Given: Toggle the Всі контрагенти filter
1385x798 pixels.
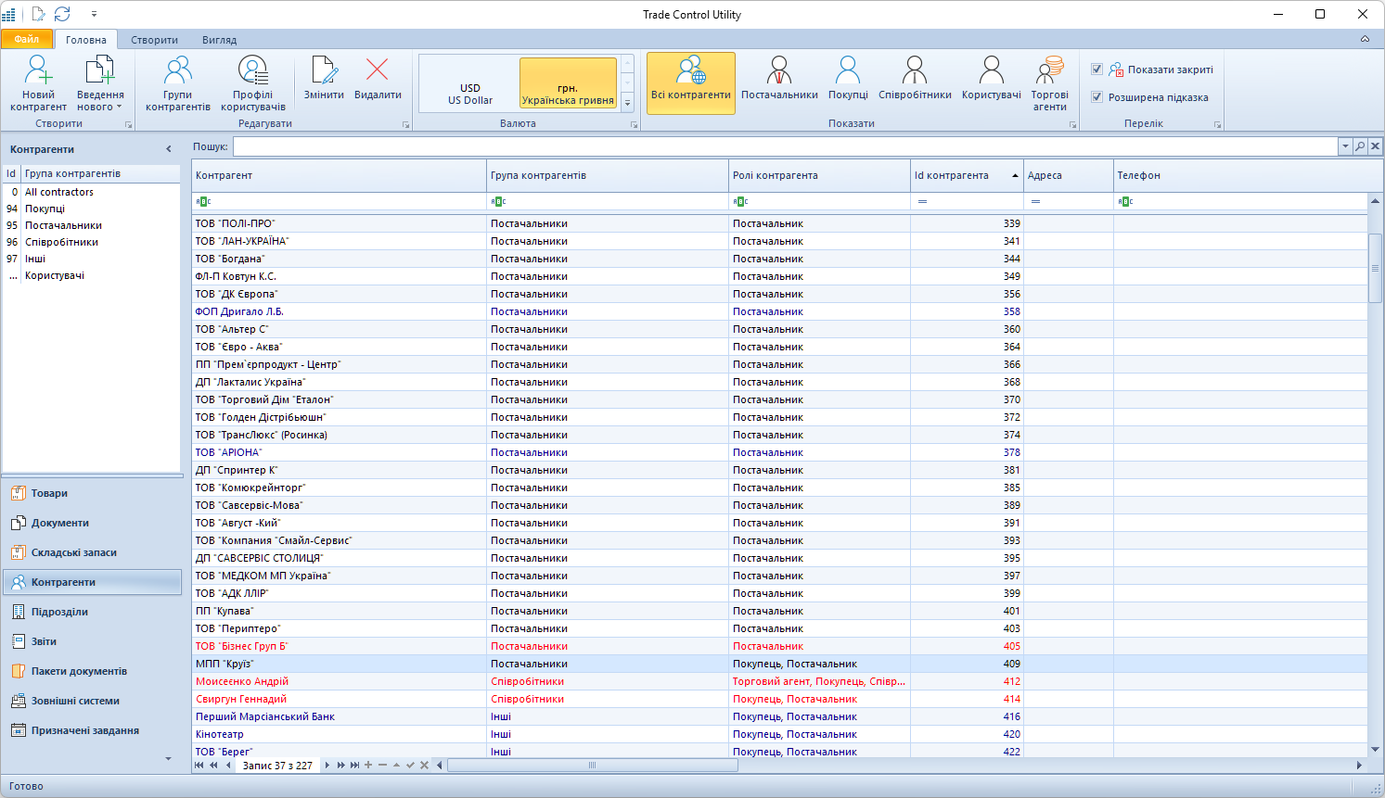Looking at the screenshot, I should (x=690, y=82).
